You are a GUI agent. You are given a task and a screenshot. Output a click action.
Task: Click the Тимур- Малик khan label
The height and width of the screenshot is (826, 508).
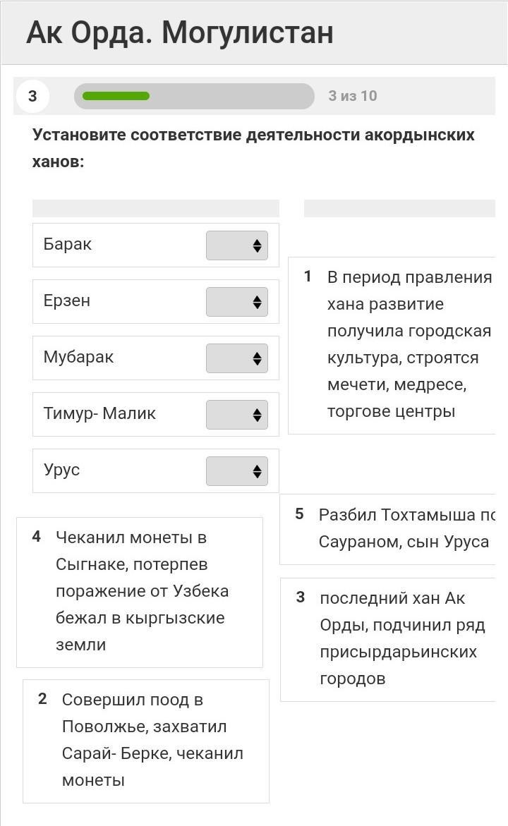pos(99,414)
